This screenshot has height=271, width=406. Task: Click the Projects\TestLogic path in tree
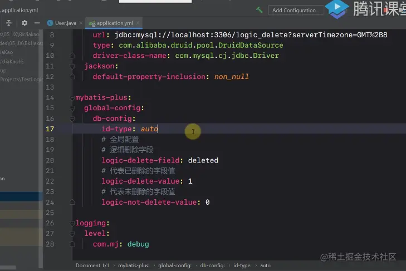[21, 80]
